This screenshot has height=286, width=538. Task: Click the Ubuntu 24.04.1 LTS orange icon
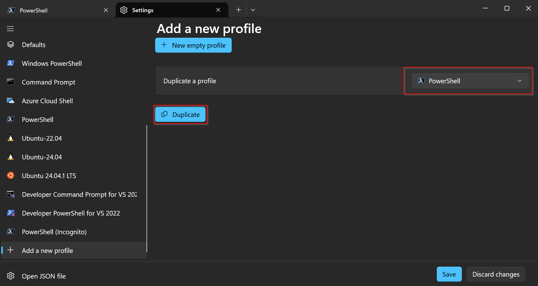pos(11,175)
